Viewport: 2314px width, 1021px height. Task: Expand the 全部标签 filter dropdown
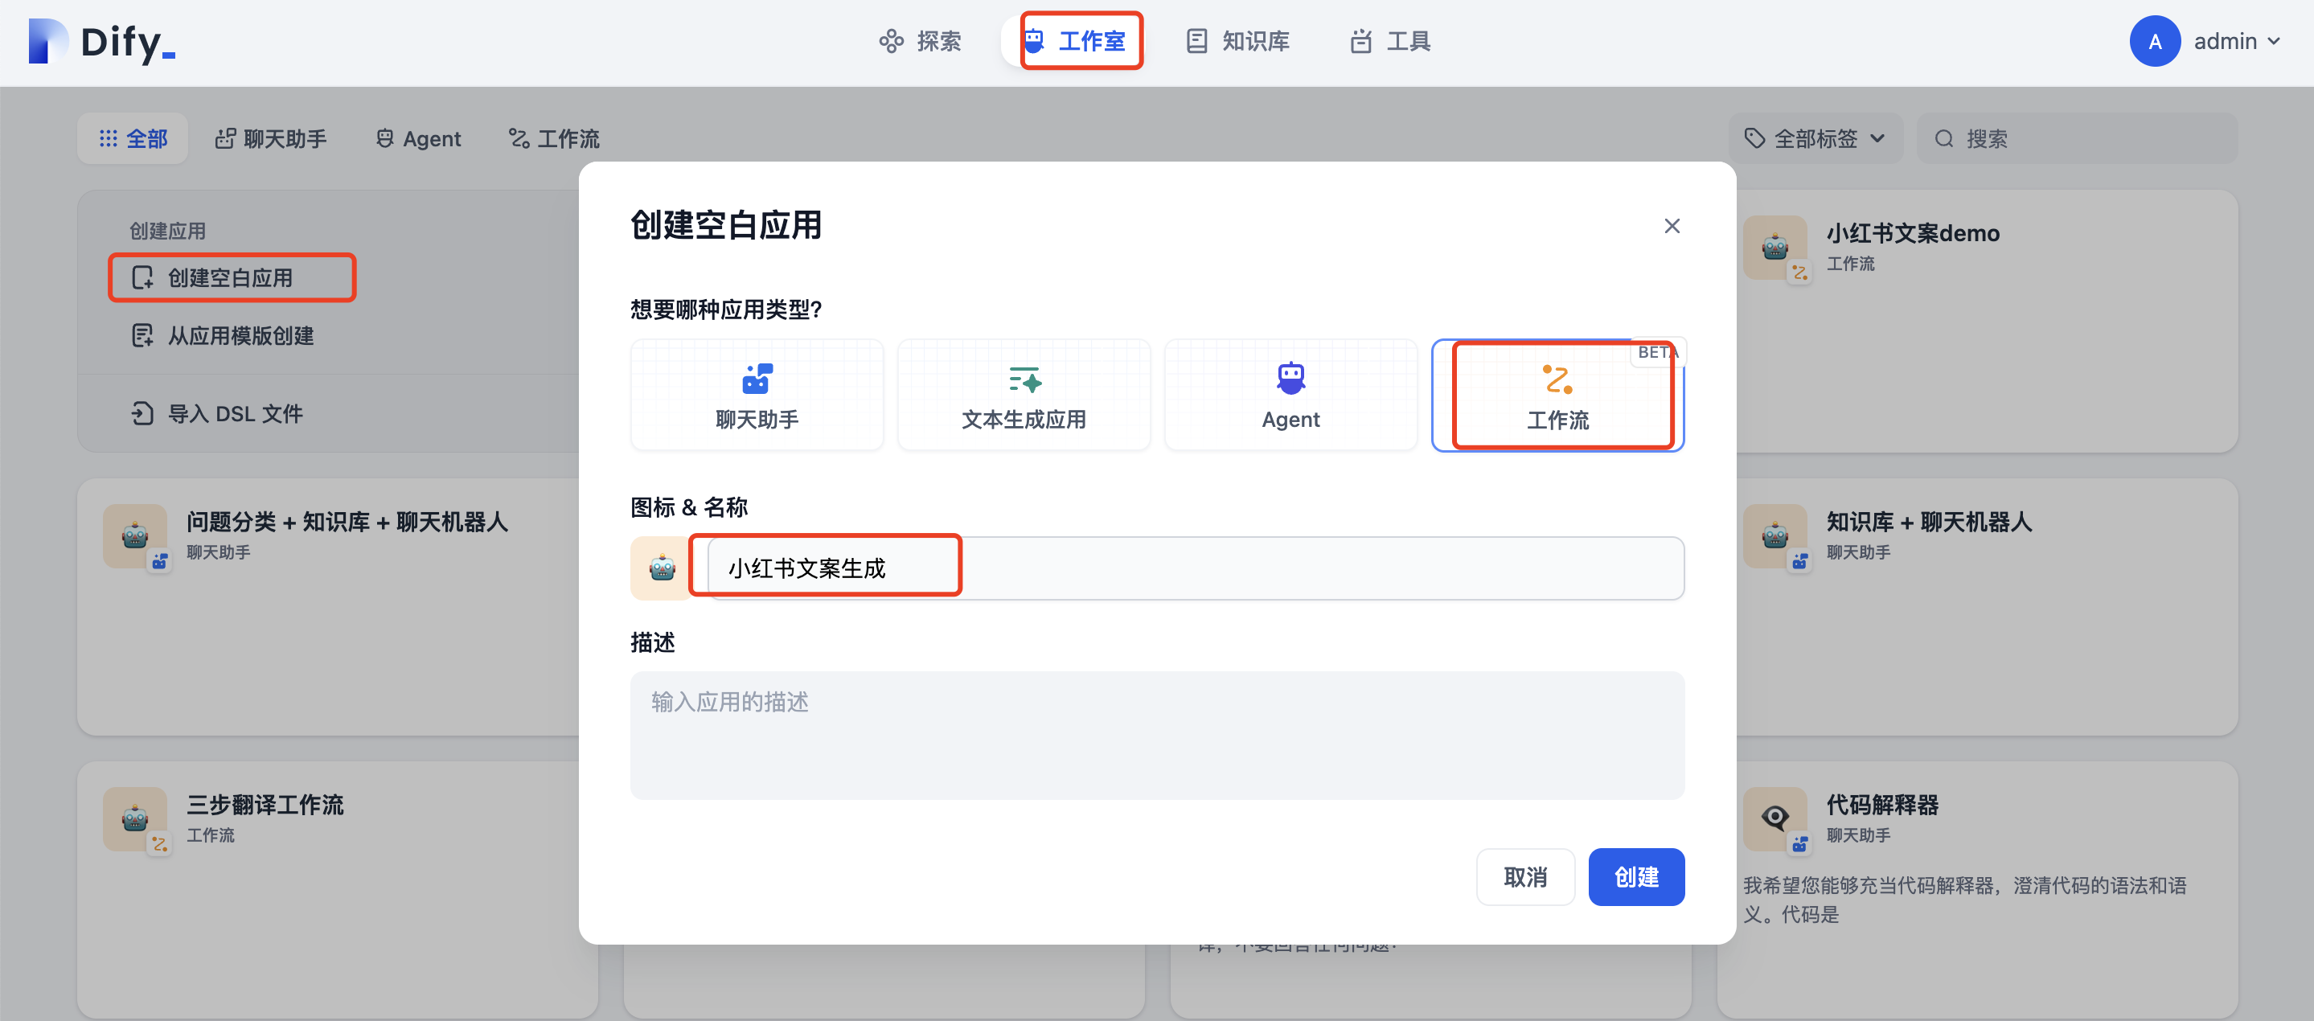click(x=1815, y=139)
